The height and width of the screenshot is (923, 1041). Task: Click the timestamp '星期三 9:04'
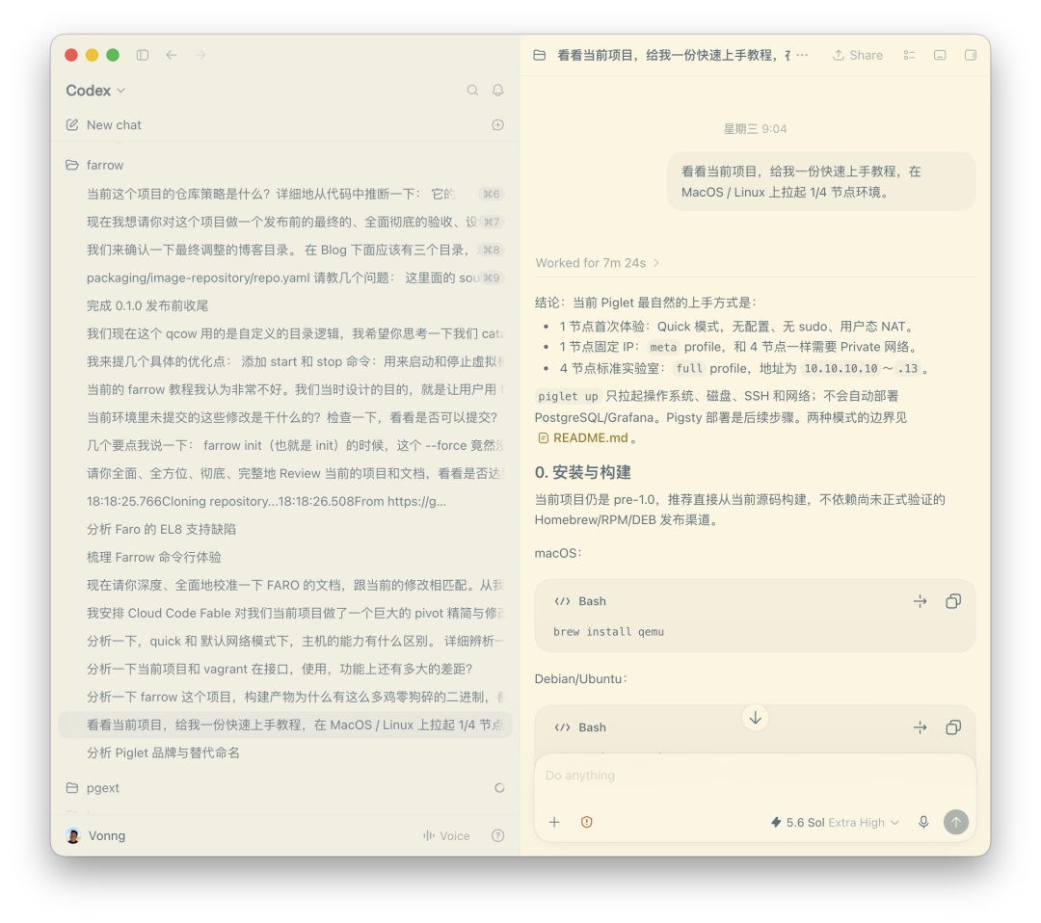point(755,129)
